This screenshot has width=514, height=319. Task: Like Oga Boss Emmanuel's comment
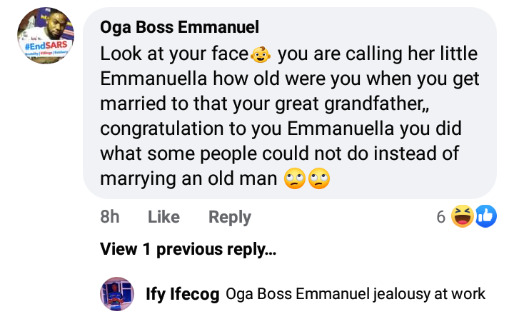tap(163, 217)
